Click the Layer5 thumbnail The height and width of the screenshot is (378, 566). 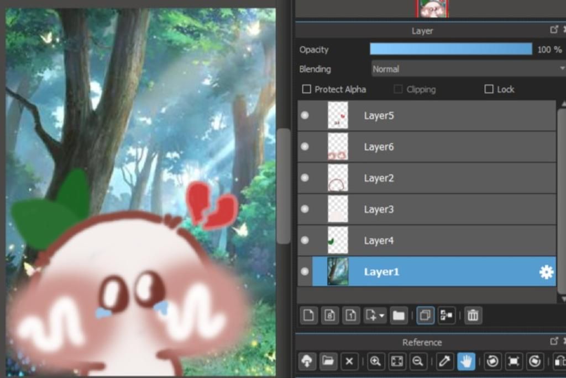[338, 115]
